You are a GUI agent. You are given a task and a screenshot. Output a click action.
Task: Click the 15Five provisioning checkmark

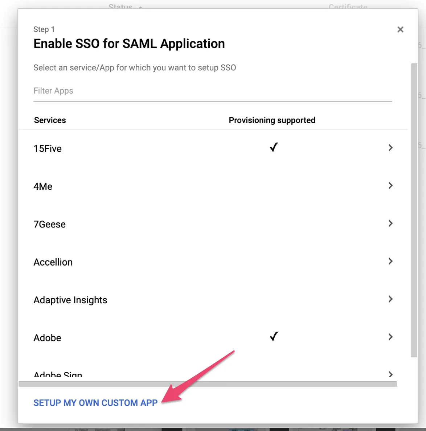coord(274,147)
